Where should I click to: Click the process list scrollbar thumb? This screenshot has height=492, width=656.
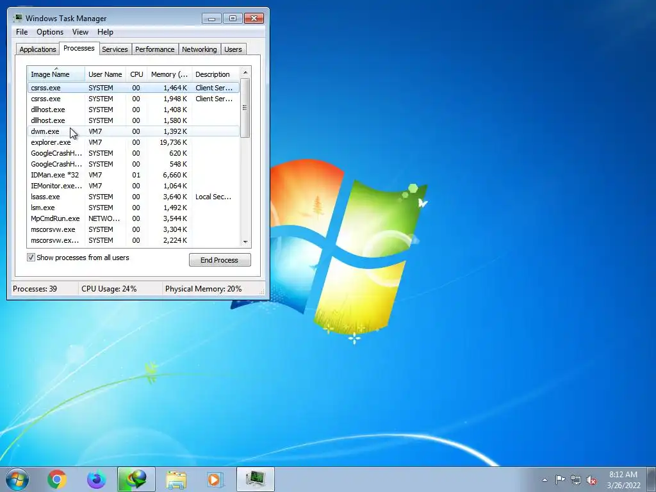245,108
